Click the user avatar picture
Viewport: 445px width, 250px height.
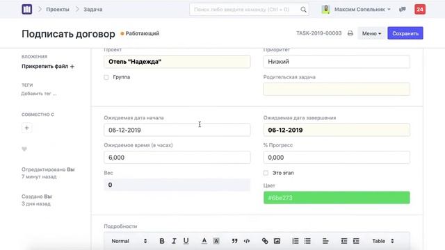click(326, 9)
